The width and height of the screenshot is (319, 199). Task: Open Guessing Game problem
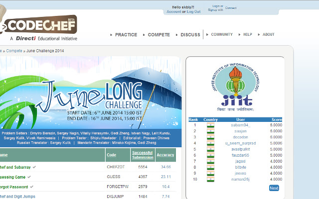(x=12, y=177)
